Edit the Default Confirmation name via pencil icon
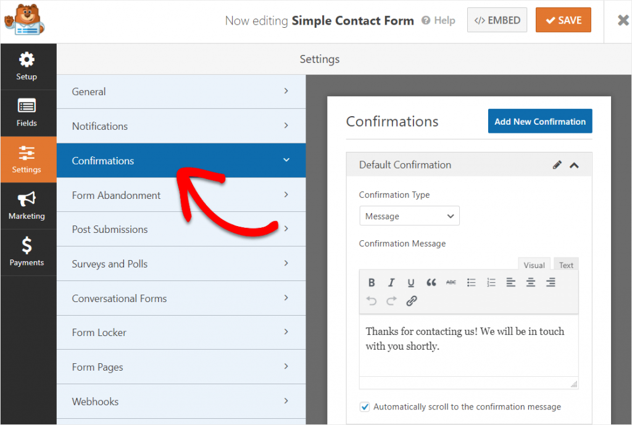 tap(557, 164)
